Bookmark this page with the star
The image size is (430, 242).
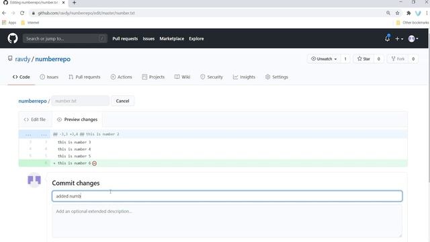[397, 13]
